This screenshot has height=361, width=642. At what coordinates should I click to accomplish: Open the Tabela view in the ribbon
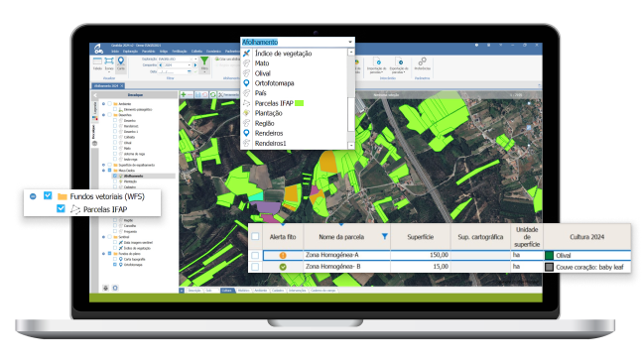coord(97,63)
